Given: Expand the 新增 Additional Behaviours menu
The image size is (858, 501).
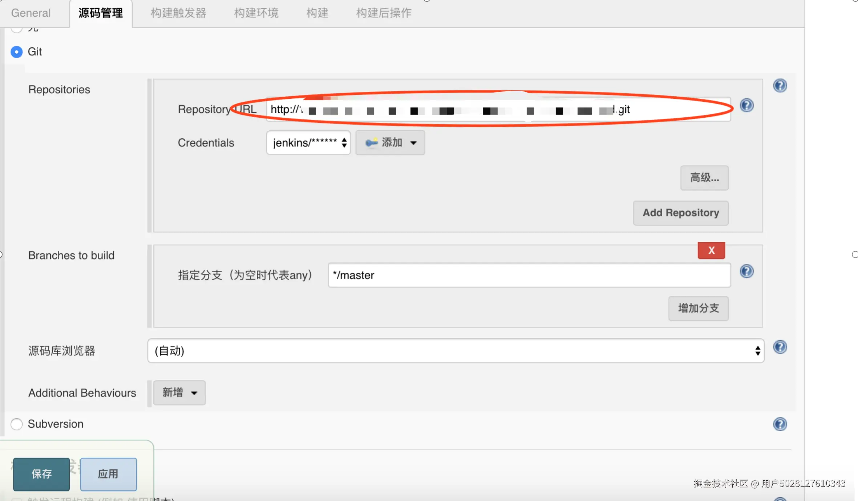Looking at the screenshot, I should click(x=179, y=392).
